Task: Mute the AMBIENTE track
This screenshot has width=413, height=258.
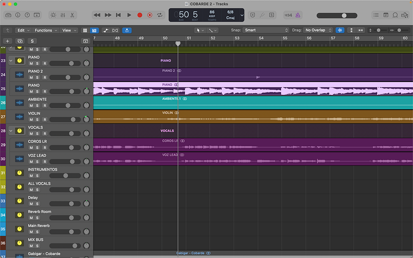Action: 31,106
